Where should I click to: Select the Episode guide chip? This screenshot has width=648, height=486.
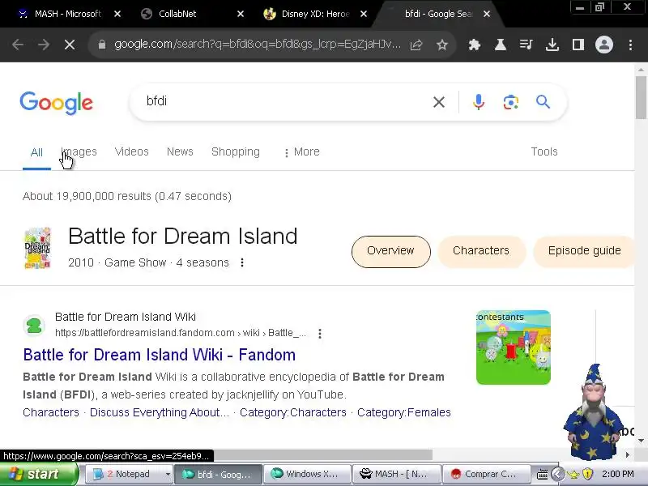pyautogui.click(x=584, y=251)
